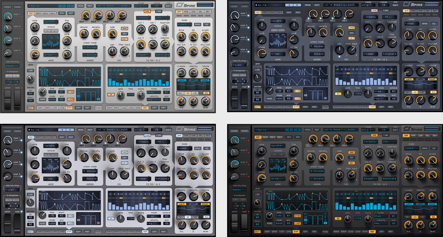Select peak EQ shape icon in bottom-right dark skin
Viewport: 443px width, 237px height.
coord(415,217)
